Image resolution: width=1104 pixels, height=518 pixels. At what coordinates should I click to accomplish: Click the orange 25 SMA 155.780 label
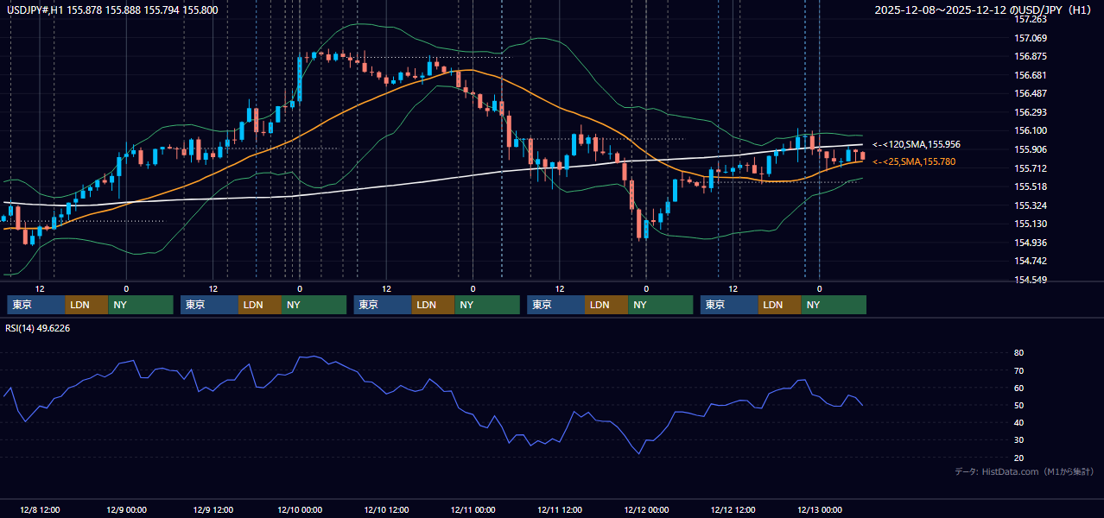click(914, 161)
